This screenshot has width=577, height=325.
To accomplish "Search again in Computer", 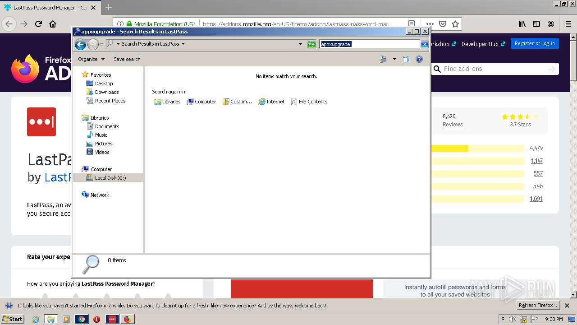I will point(201,102).
